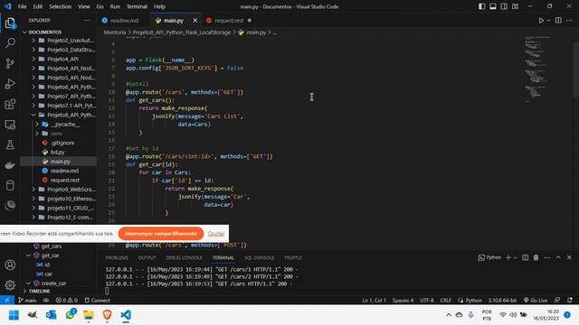
Task: Open more editor actions ellipsis
Action: pyautogui.click(x=569, y=20)
